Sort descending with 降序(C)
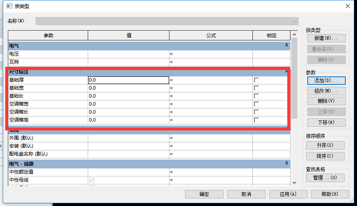The width and height of the screenshot is (357, 206). [x=325, y=156]
